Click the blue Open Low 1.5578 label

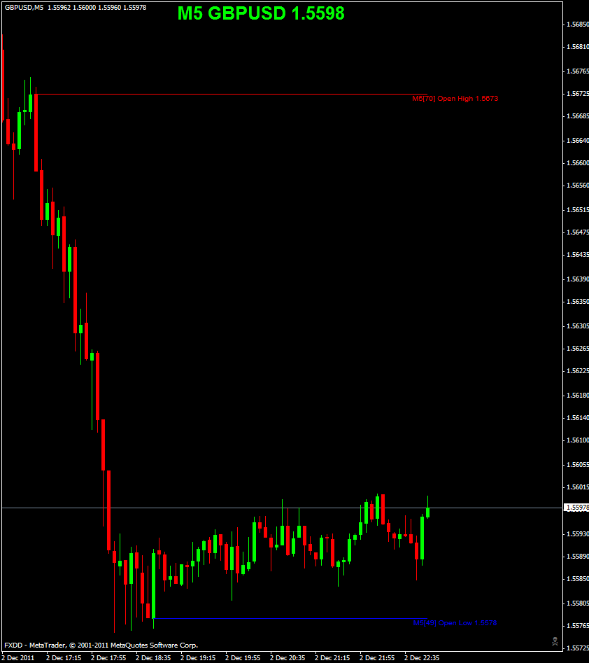click(x=455, y=623)
